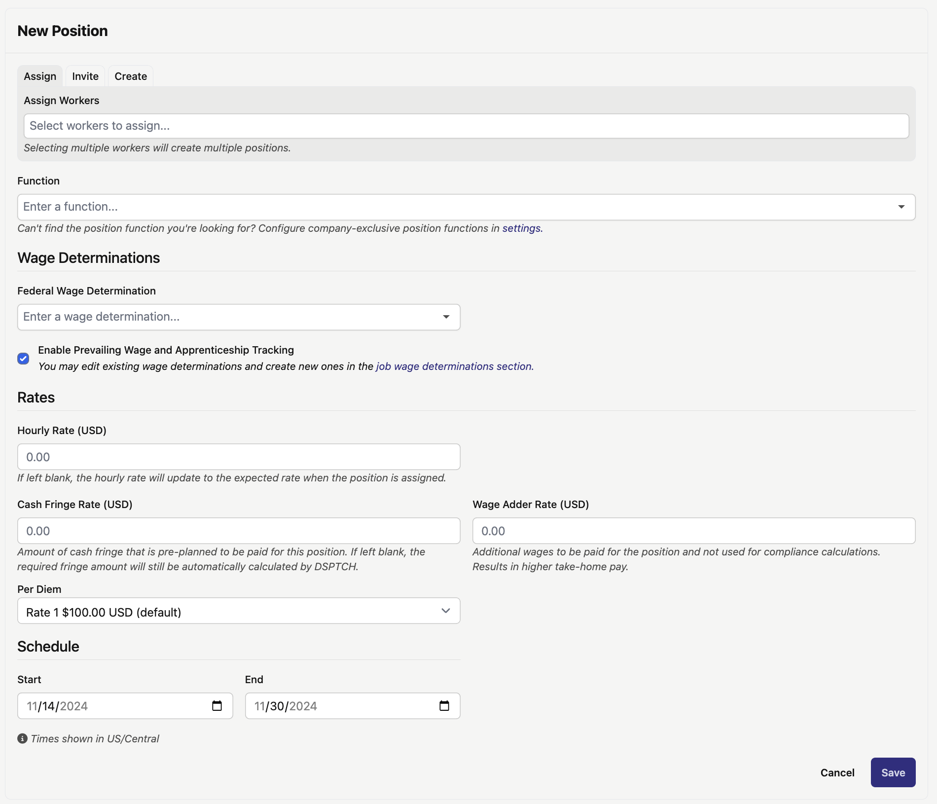Open the Start date calendar picker icon

[217, 706]
